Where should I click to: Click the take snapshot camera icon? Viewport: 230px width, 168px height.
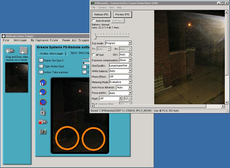(x=43, y=132)
